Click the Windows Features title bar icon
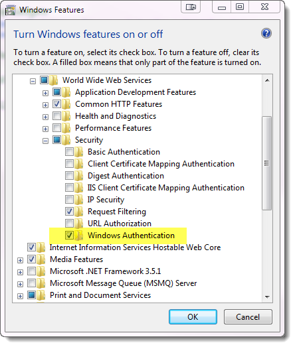Screen dimensions: 295x347 point(10,11)
